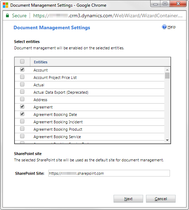The height and width of the screenshot is (210, 189).
Task: Uncheck the Agreement entity checkbox
Action: pyautogui.click(x=22, y=106)
